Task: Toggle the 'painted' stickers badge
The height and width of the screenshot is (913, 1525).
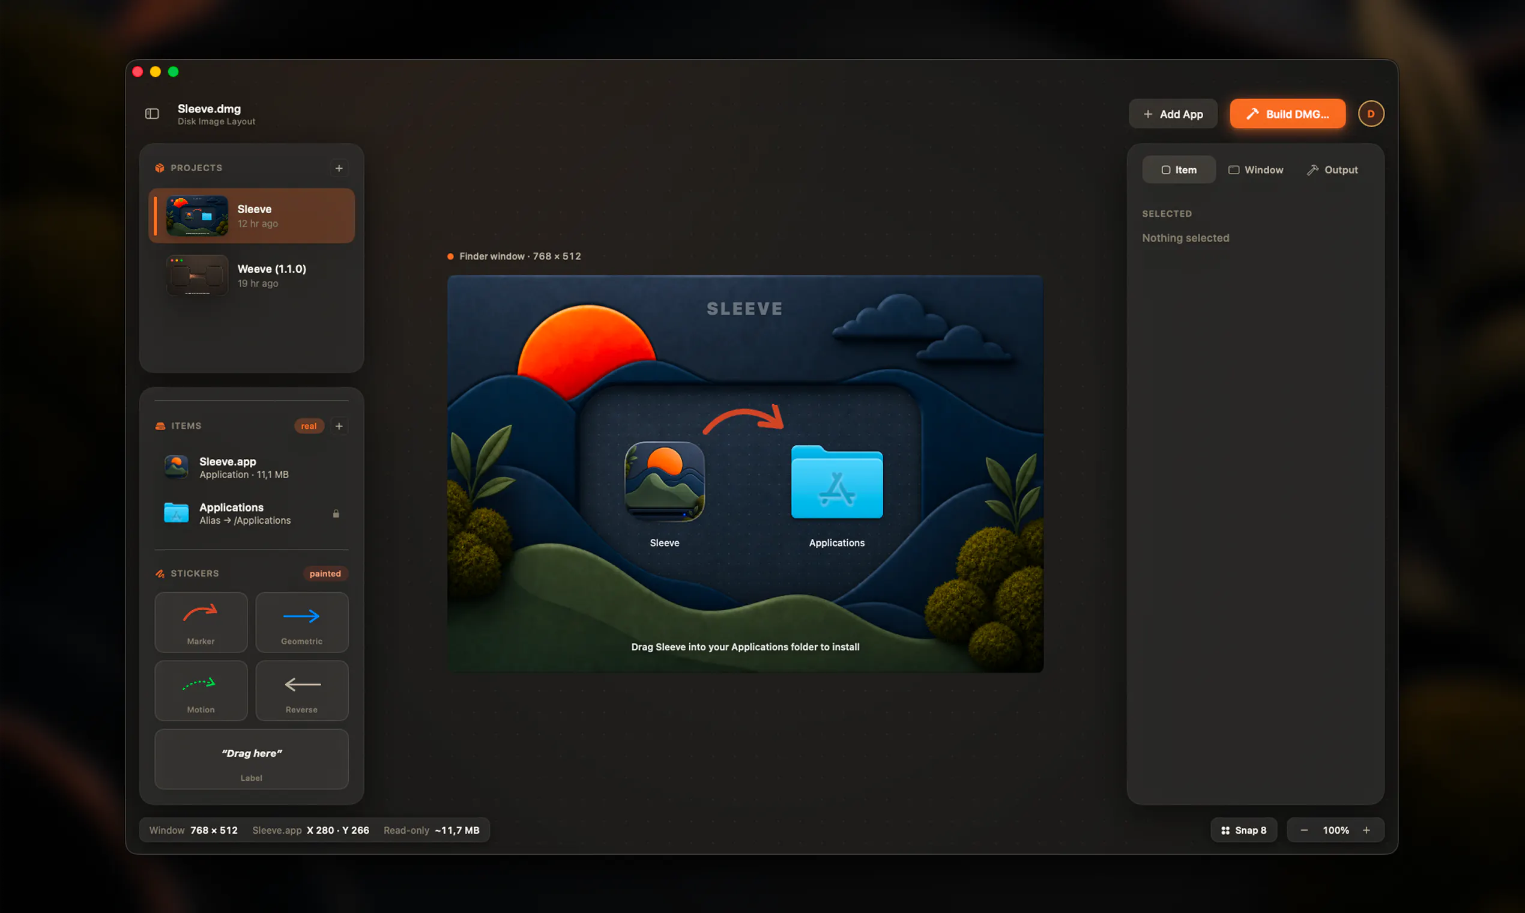Action: [x=325, y=574]
